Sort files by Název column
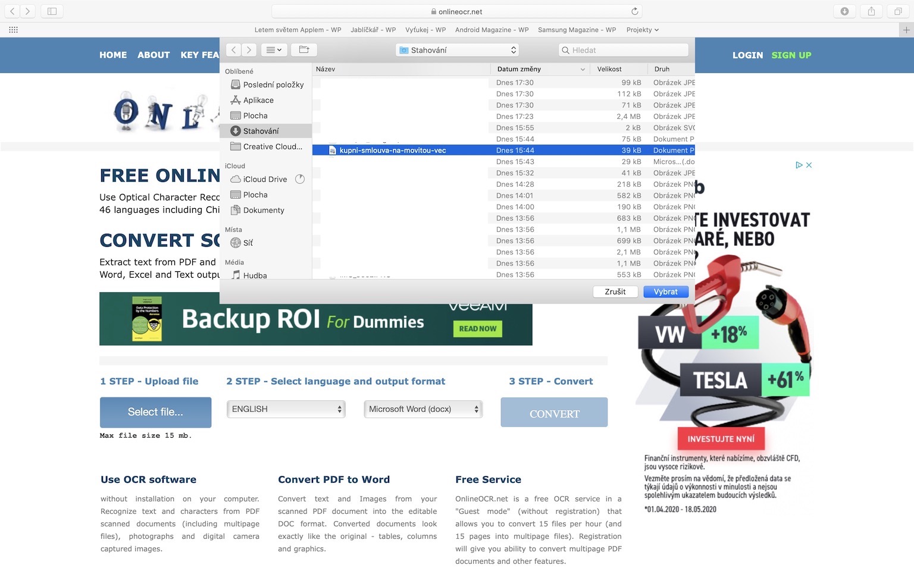Viewport: 914px width, 571px height. [x=402, y=69]
